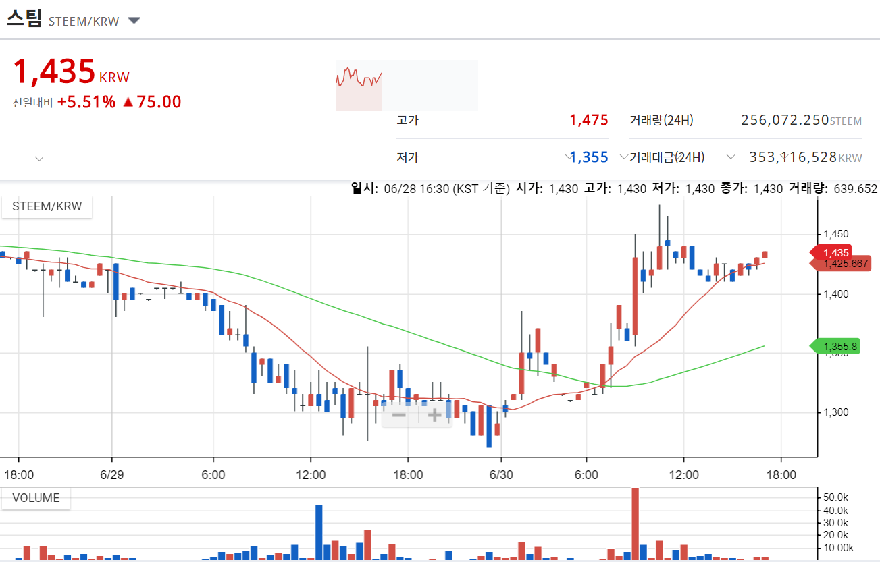Click the 고가 label beside 1,475

pos(407,121)
